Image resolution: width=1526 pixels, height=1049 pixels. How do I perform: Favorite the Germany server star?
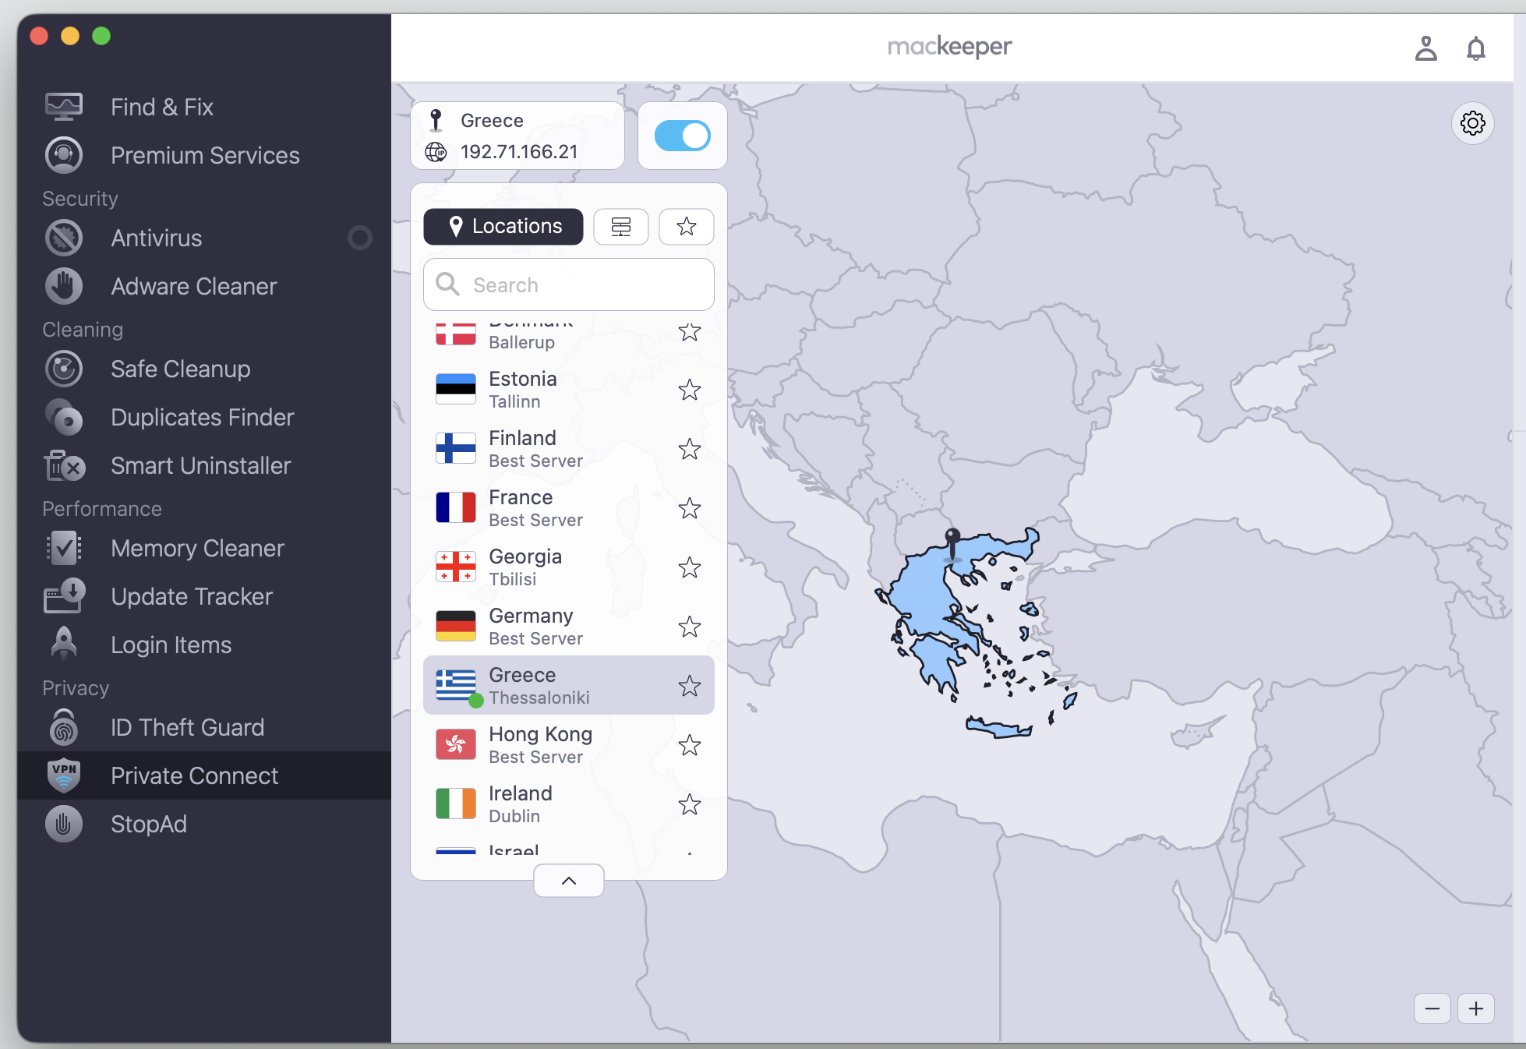coord(690,627)
